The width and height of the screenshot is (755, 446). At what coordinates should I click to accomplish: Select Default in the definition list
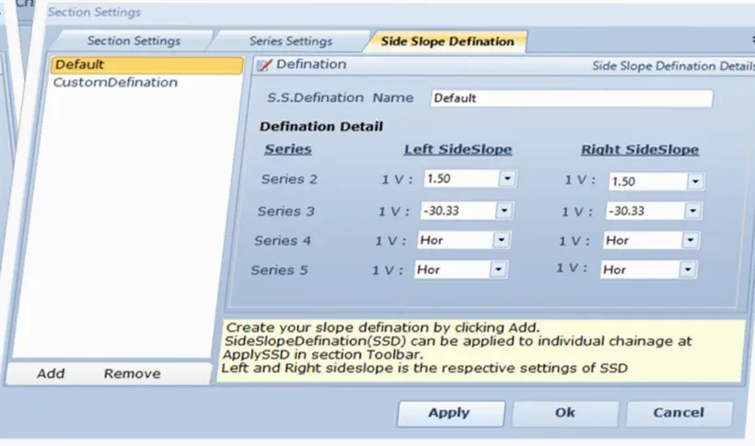[x=147, y=65]
